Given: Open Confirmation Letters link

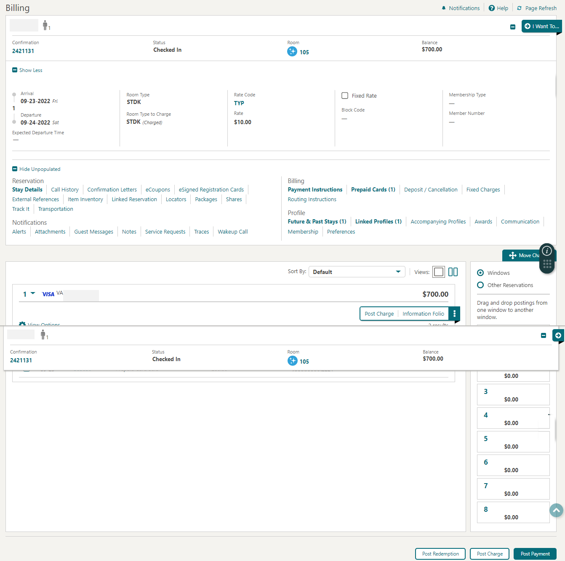Looking at the screenshot, I should tap(112, 190).
